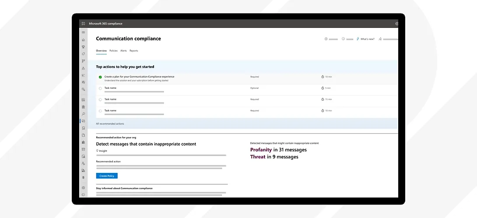Screen dimensions: 477x218
Task: Select the active Communication compliance chat icon
Action: [83, 121]
